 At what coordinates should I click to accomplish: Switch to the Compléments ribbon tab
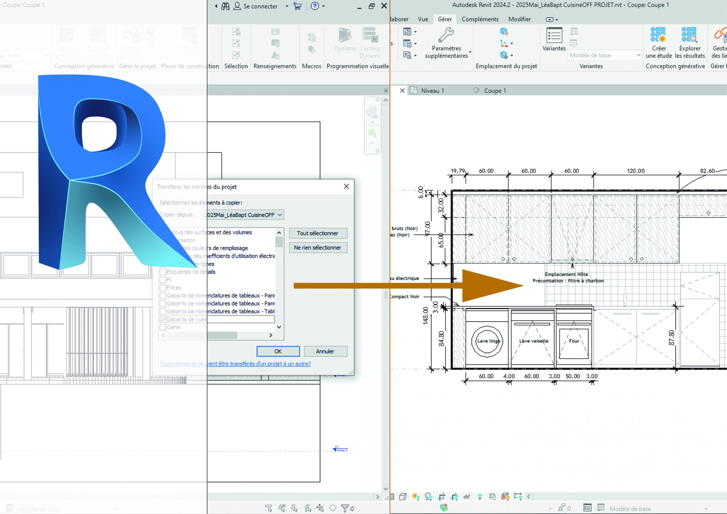(480, 19)
